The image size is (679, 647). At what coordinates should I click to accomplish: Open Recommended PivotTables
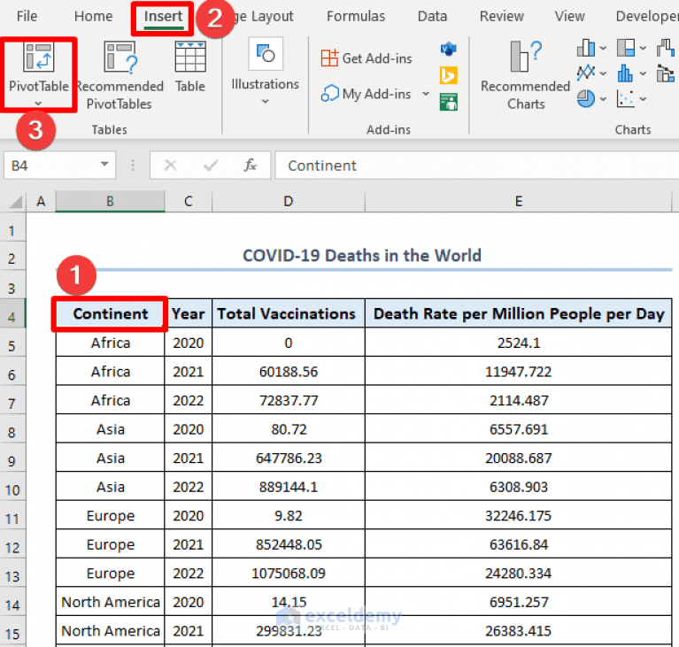click(120, 75)
